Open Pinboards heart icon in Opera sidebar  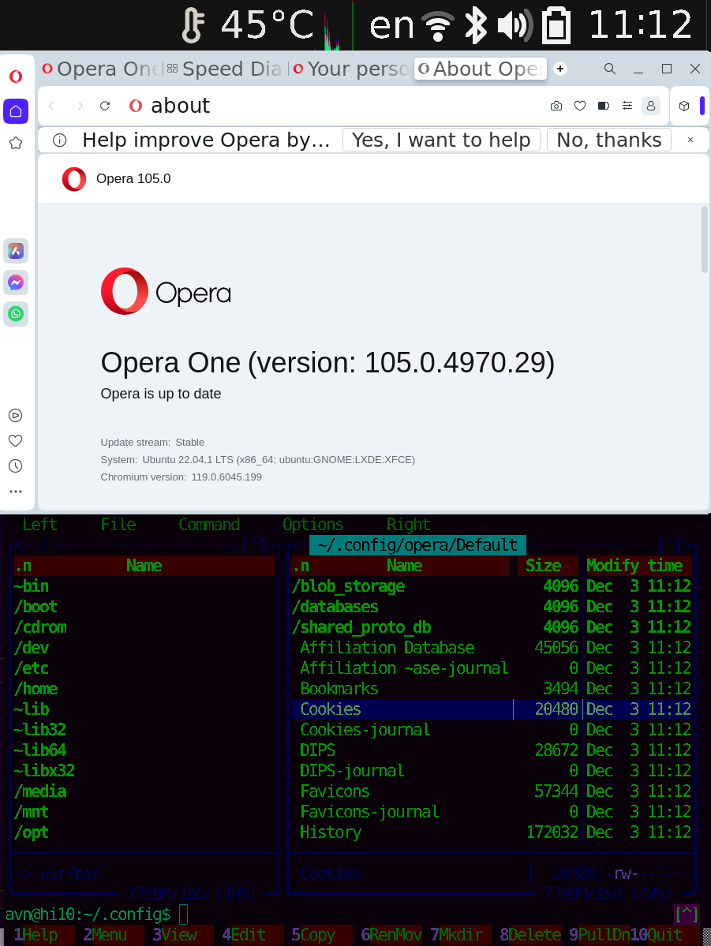pyautogui.click(x=16, y=440)
